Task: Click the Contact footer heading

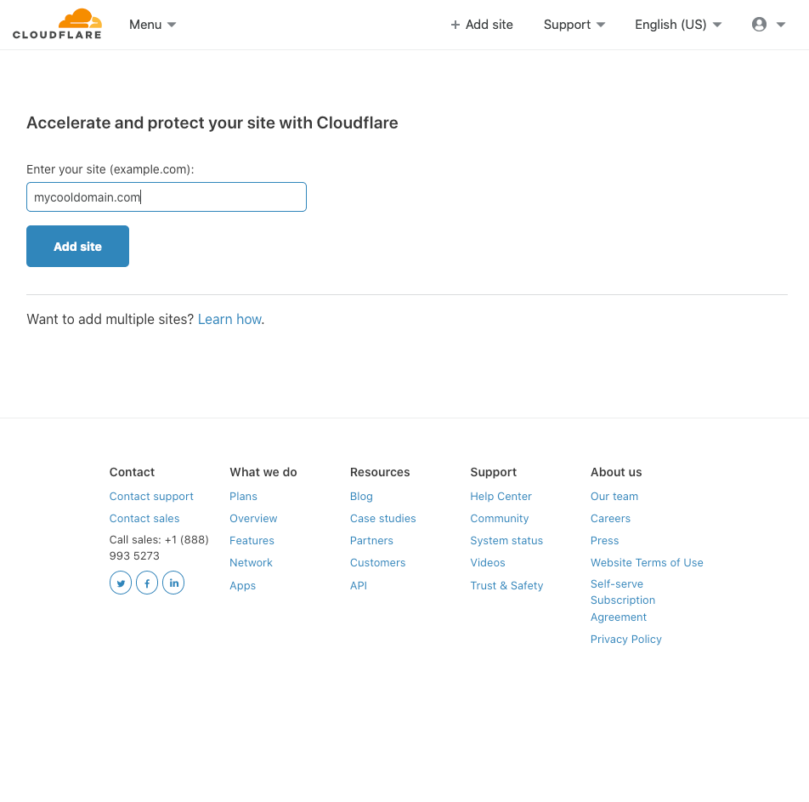Action: point(132,472)
